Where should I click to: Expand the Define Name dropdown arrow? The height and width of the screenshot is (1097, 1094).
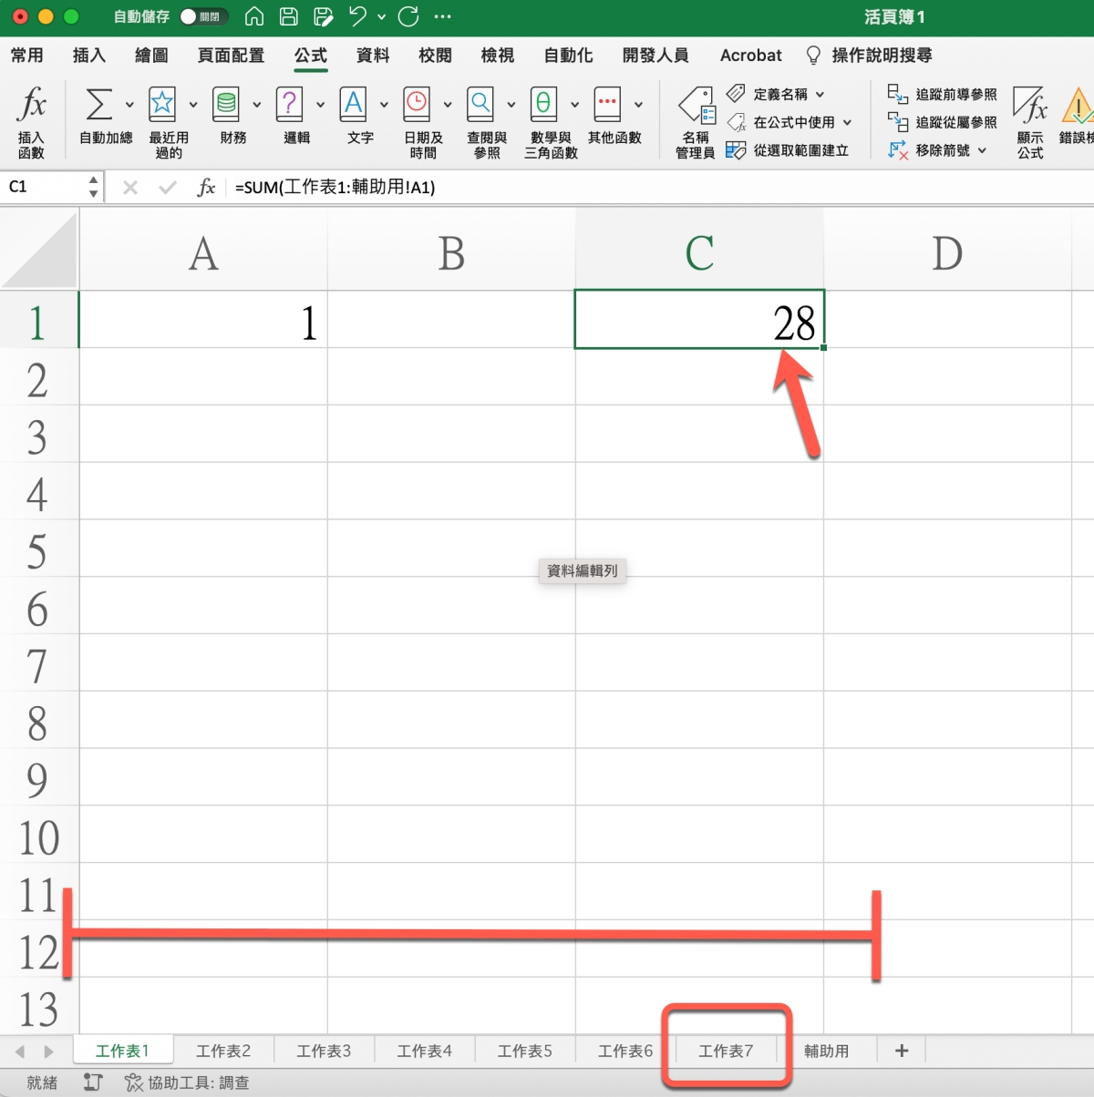click(x=820, y=94)
